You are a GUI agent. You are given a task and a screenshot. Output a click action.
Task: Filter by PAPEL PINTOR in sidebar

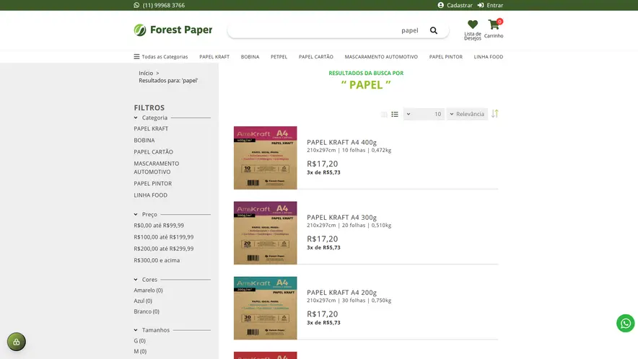click(x=152, y=183)
